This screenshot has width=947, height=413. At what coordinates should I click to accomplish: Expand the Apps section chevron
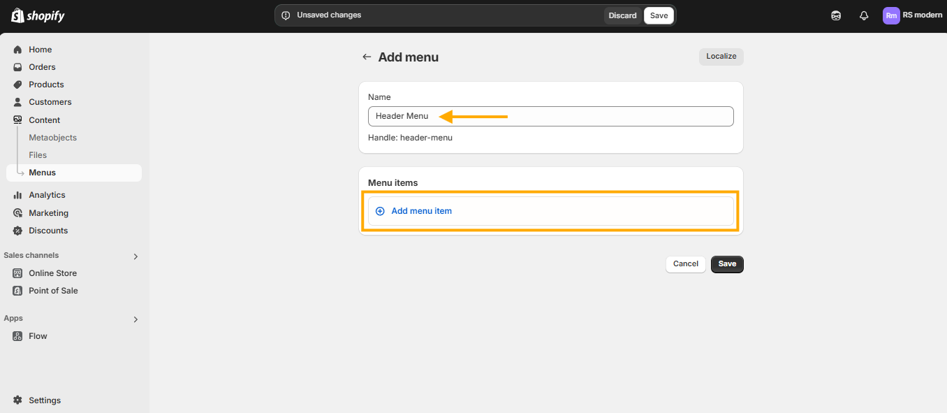click(135, 319)
